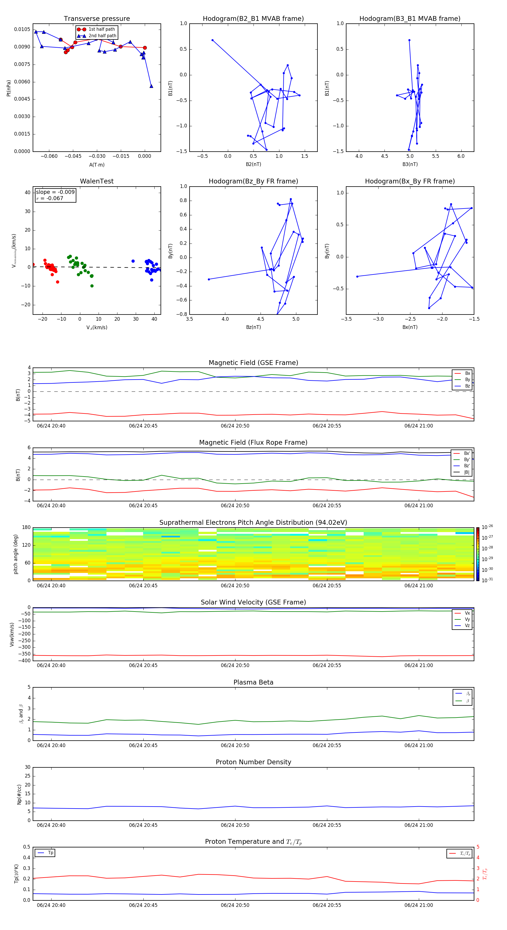This screenshot has width=507, height=930.
Task: Click the 'pitch angle (deg)' y-axis label
Action: click(x=15, y=554)
